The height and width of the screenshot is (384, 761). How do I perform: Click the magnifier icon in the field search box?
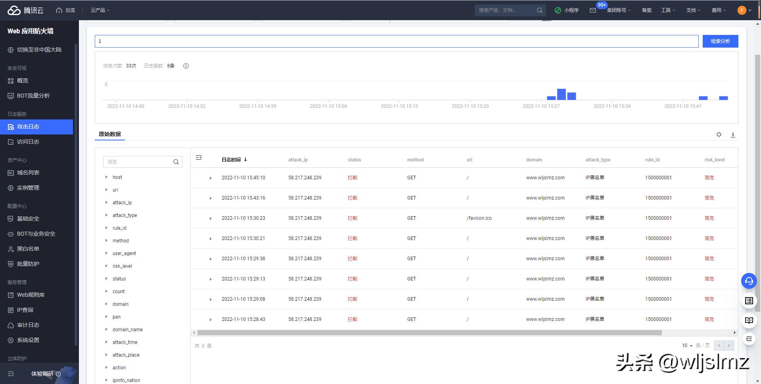point(176,162)
